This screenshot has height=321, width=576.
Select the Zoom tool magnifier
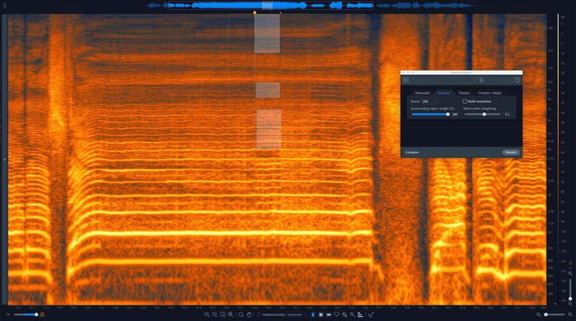click(241, 314)
